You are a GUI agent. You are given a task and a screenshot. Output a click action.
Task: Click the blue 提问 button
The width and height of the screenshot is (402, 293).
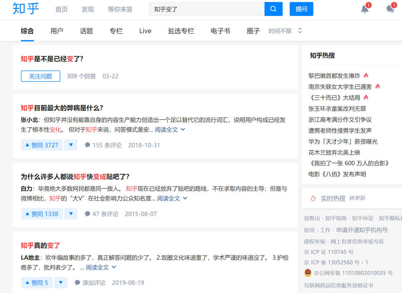click(301, 9)
